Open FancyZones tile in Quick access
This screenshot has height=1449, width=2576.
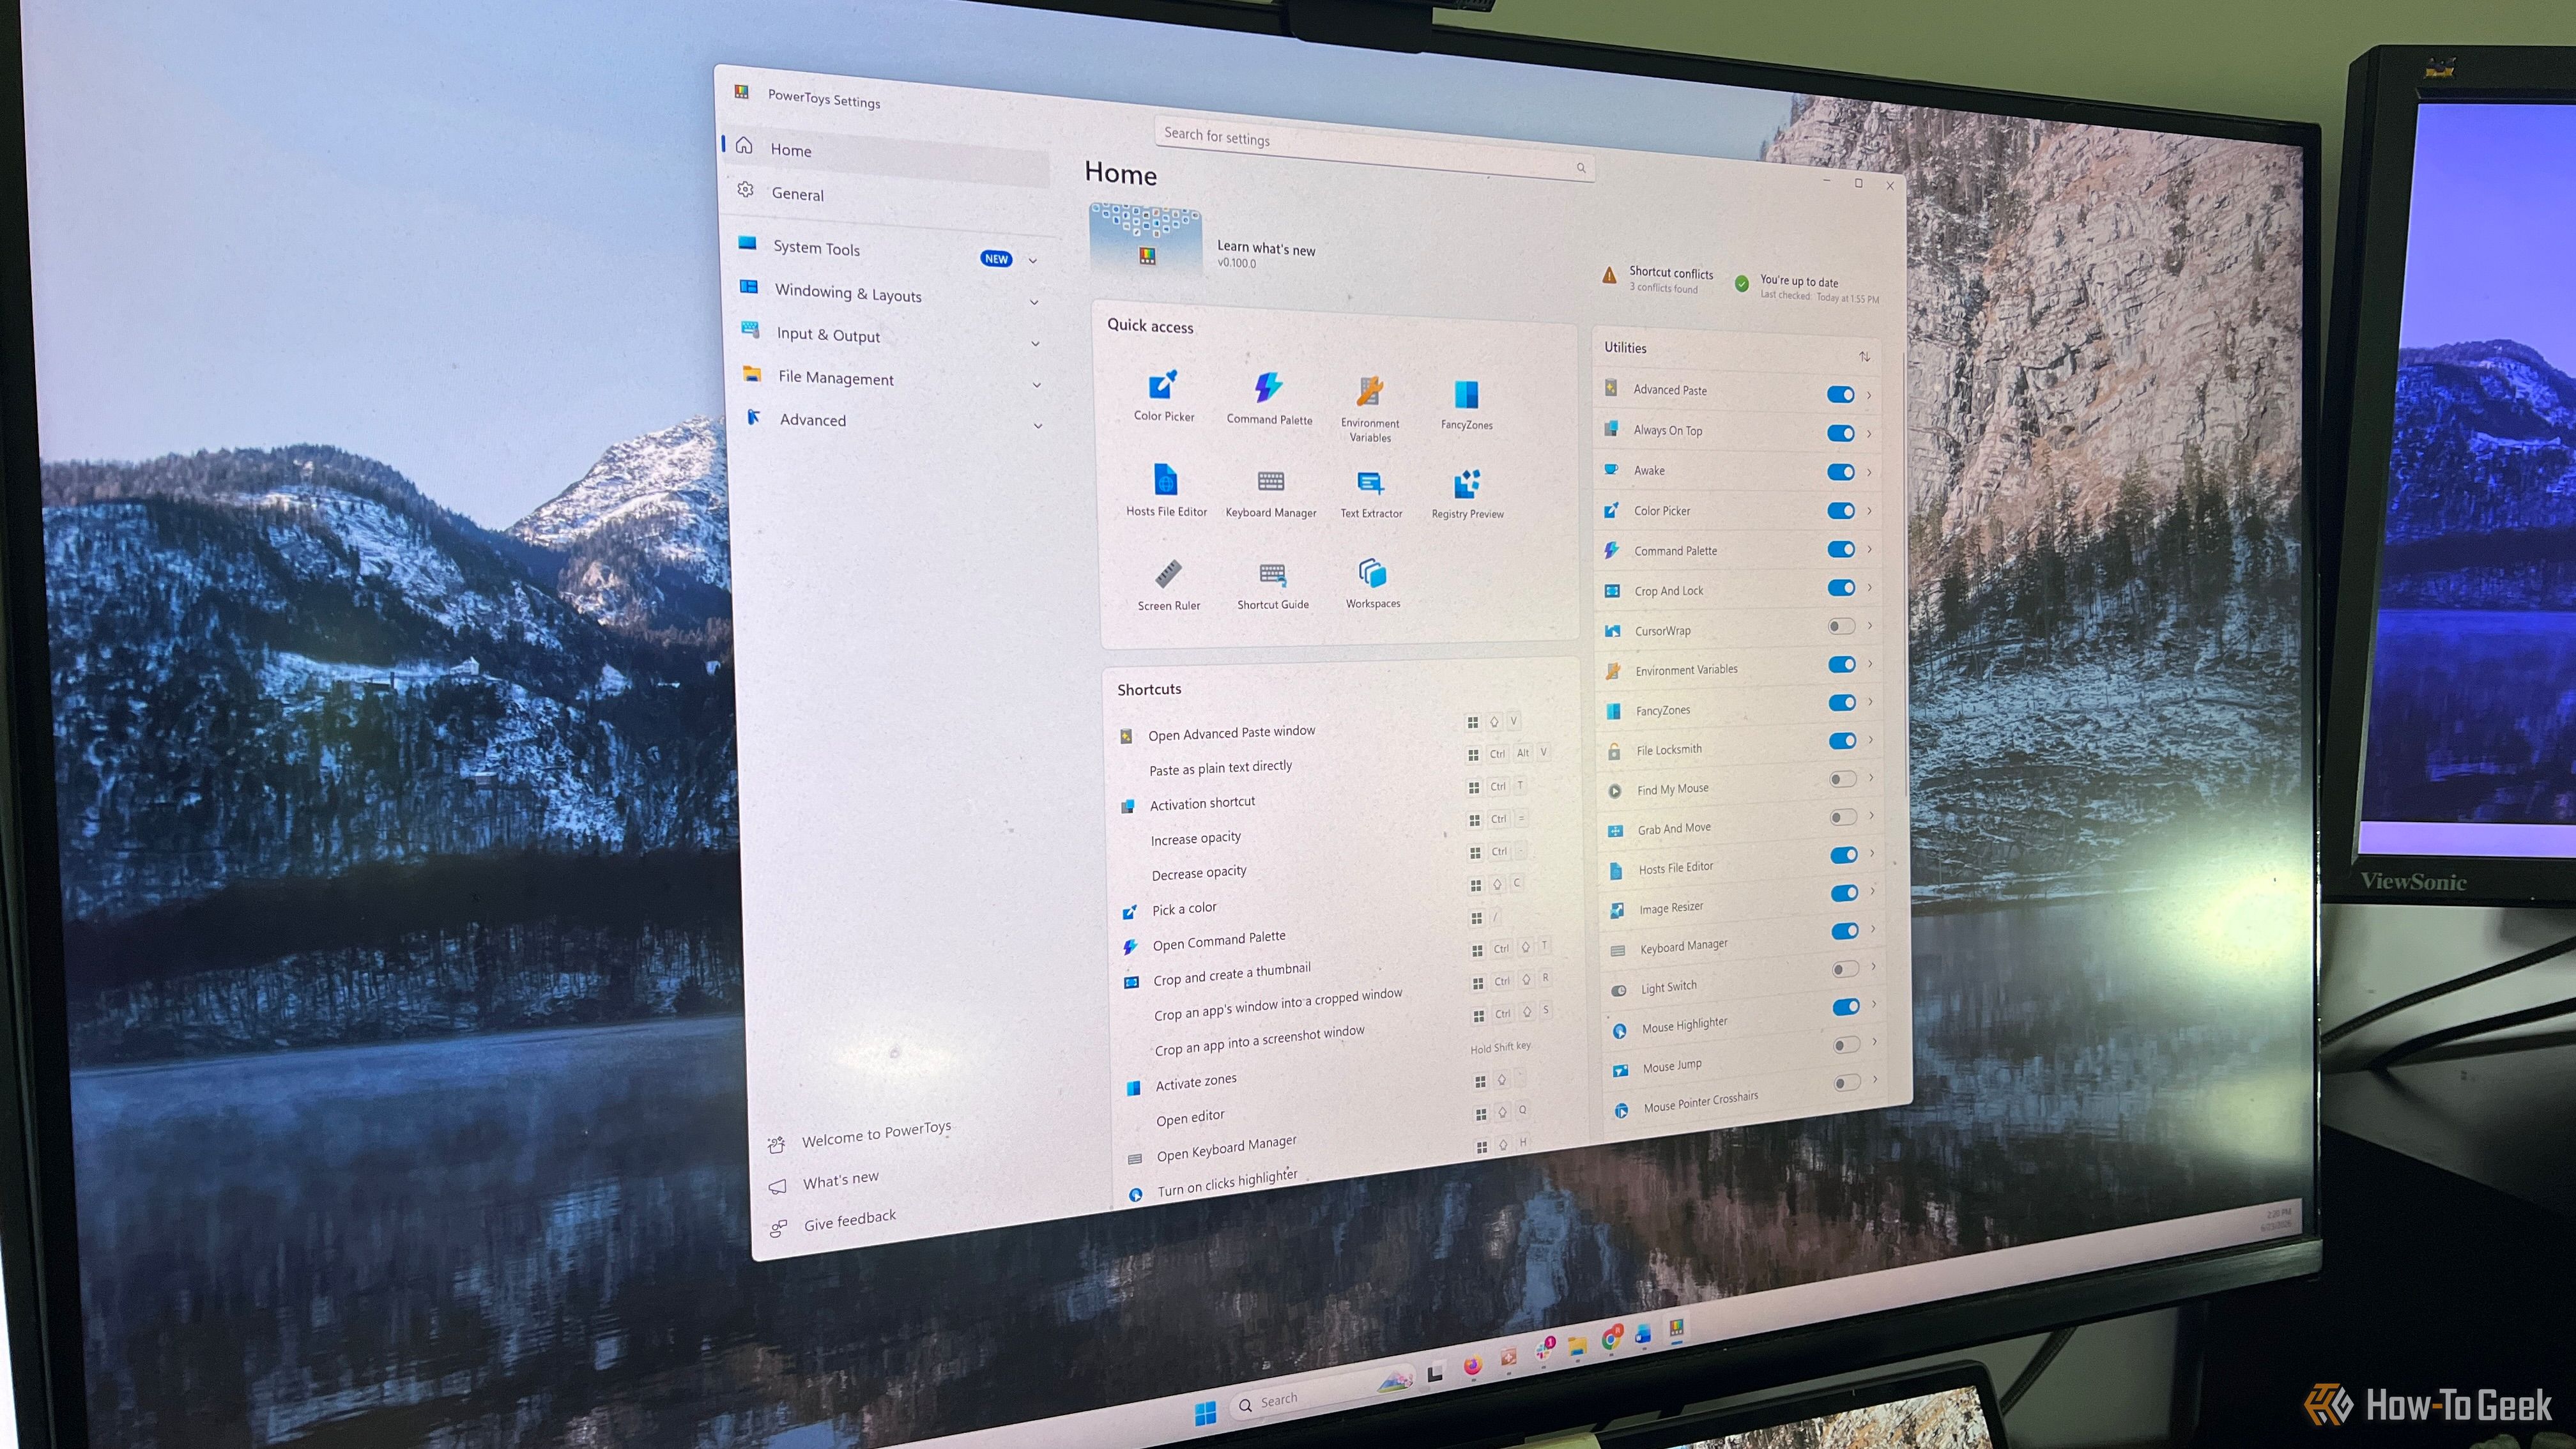pos(1466,405)
